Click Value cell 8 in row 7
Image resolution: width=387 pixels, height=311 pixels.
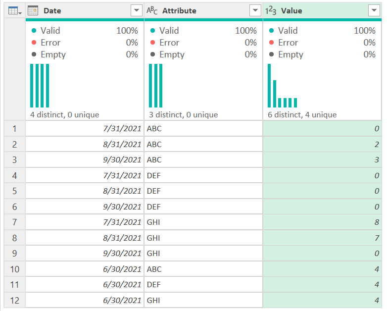point(322,222)
